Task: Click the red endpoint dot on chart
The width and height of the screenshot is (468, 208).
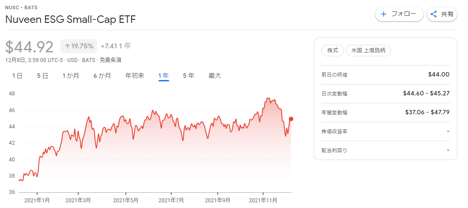Action: [291, 119]
